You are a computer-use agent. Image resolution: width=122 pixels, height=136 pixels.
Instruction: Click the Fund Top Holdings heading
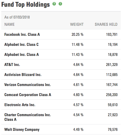pos(25,5)
